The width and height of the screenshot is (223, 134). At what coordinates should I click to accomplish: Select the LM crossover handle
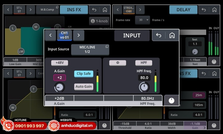(21, 51)
